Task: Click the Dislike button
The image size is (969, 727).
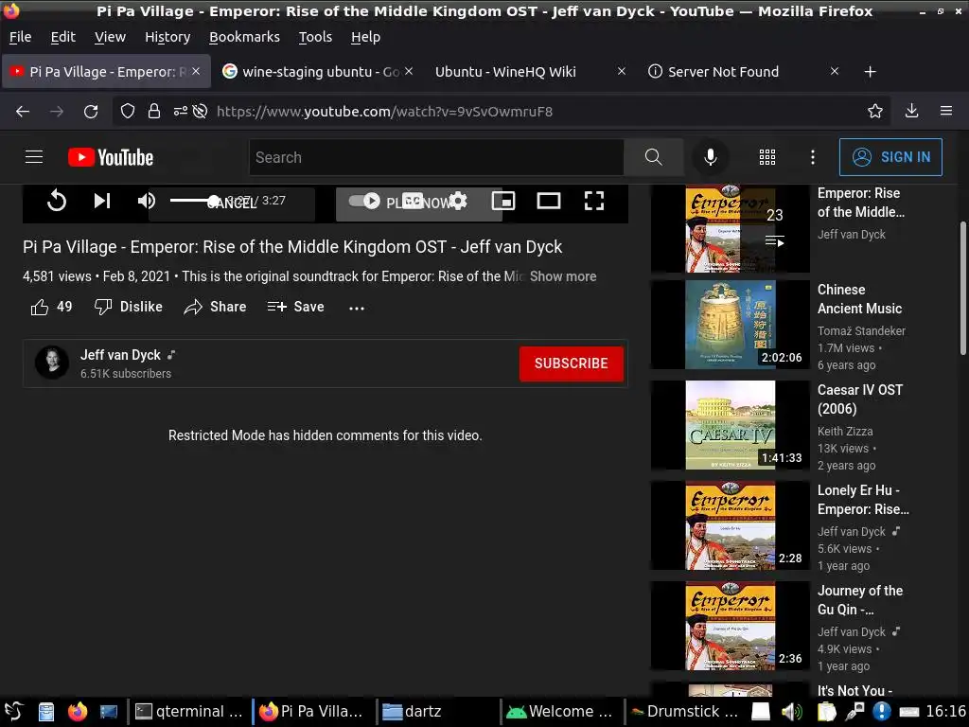Action: [x=128, y=307]
